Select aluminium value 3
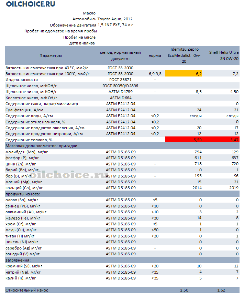This screenshot has height=296, width=244. (200, 212)
